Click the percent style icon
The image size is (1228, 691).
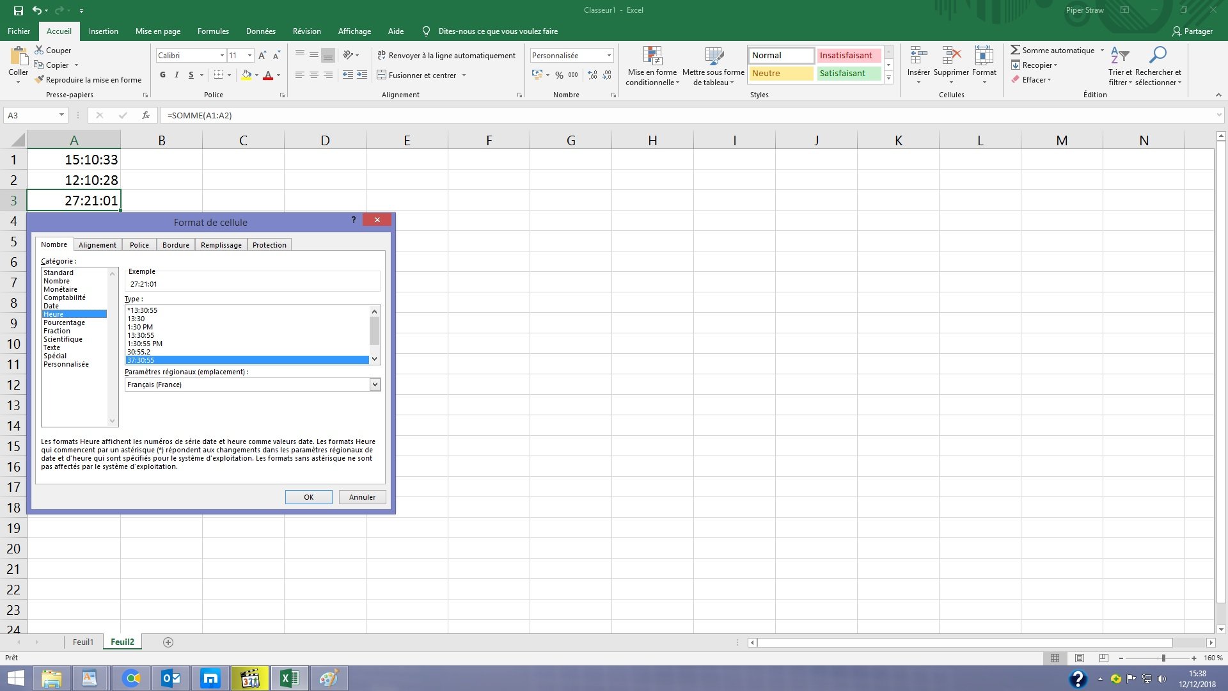point(559,75)
